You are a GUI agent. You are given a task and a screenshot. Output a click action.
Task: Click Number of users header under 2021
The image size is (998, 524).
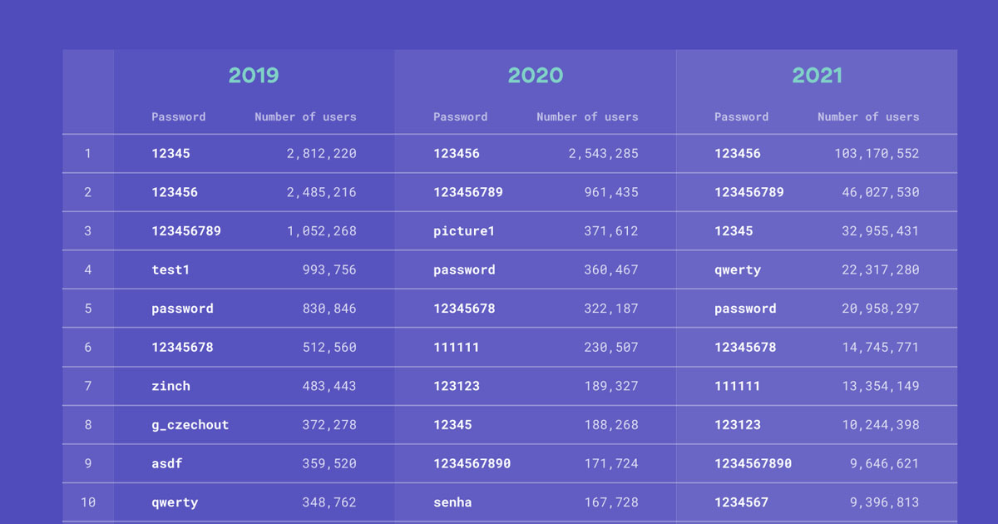[868, 117]
